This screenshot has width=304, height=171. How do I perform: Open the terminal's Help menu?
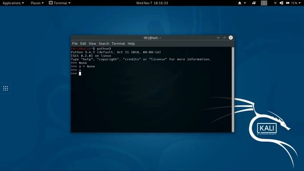(x=131, y=44)
